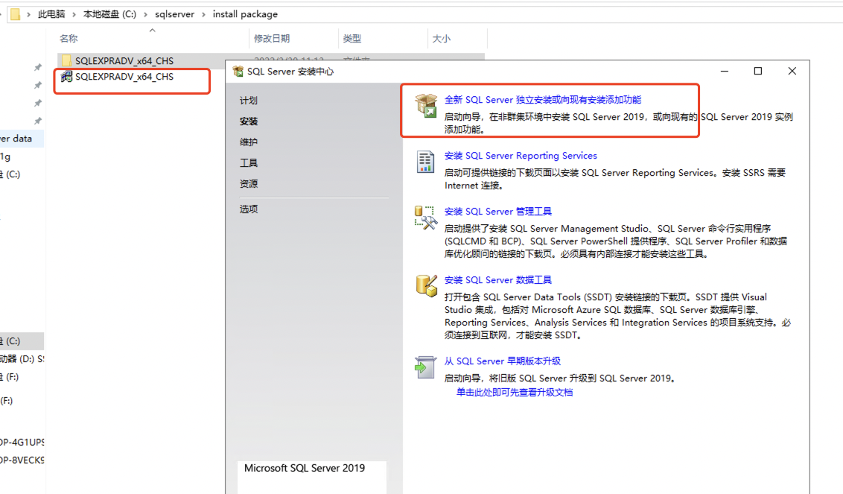This screenshot has height=494, width=843.
Task: Go to the 资源 section
Action: pyautogui.click(x=249, y=184)
